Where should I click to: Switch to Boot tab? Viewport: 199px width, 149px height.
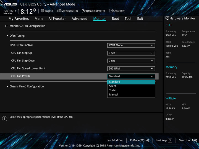click(x=115, y=19)
